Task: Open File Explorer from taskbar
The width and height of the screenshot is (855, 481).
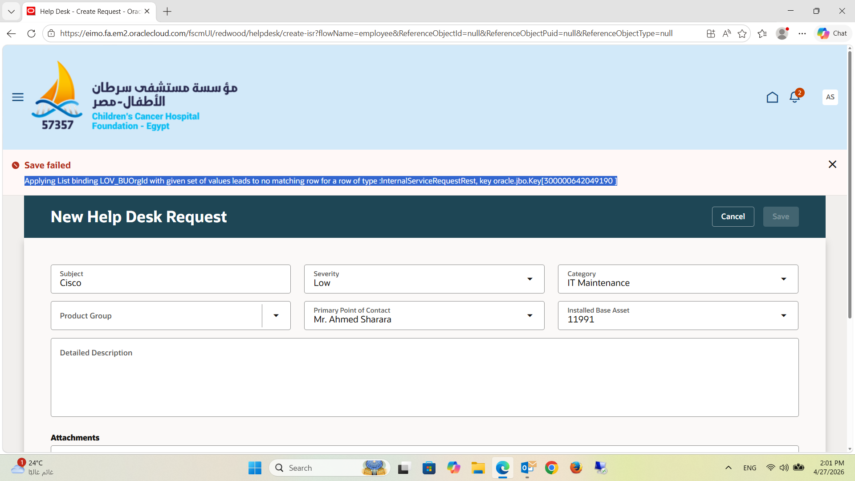Action: [478, 468]
